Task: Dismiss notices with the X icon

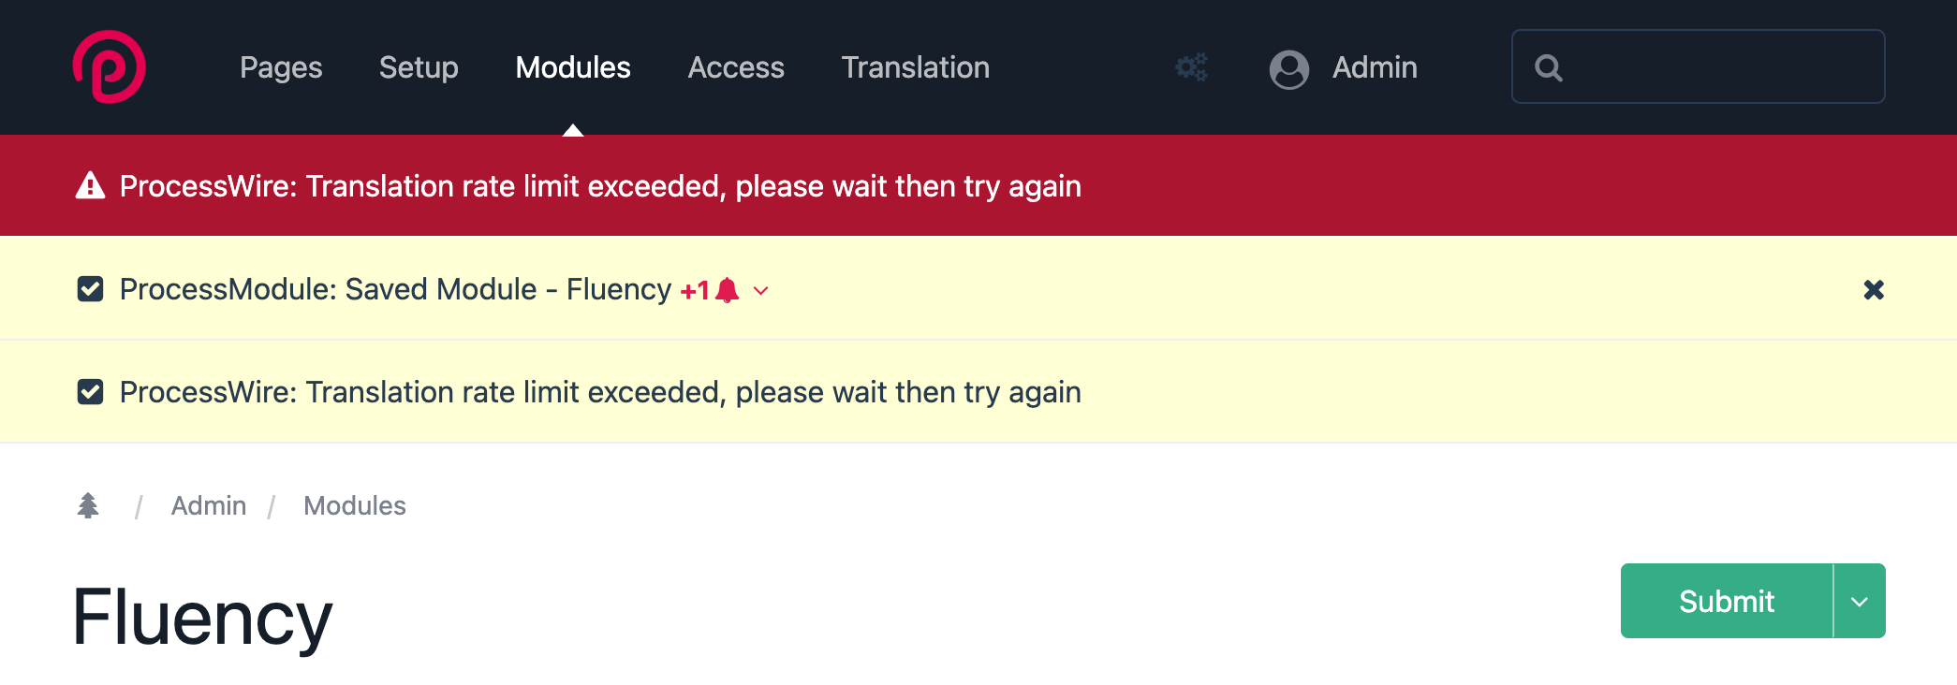Action: (x=1874, y=290)
